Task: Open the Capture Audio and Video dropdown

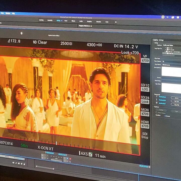Action: 172,45
